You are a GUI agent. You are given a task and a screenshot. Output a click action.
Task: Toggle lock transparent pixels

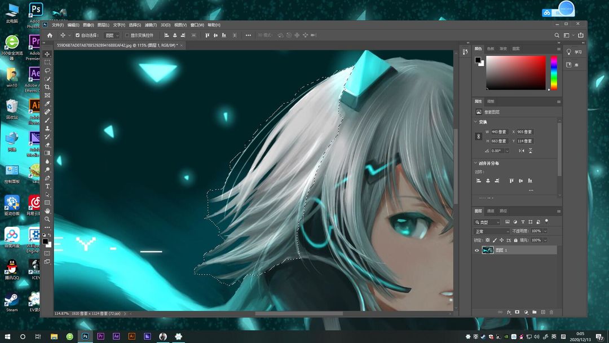point(487,240)
